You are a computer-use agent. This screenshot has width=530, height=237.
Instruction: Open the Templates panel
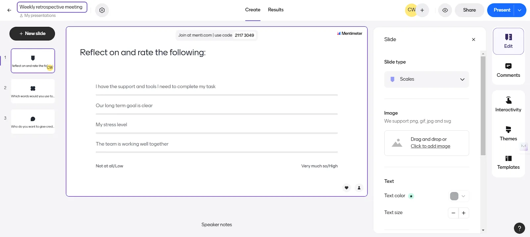click(508, 163)
